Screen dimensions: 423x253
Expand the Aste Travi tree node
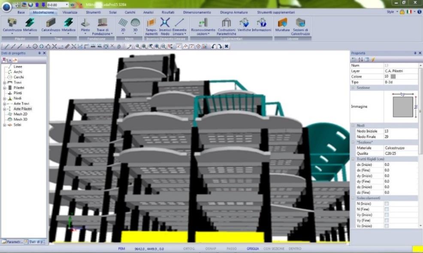click(x=4, y=104)
